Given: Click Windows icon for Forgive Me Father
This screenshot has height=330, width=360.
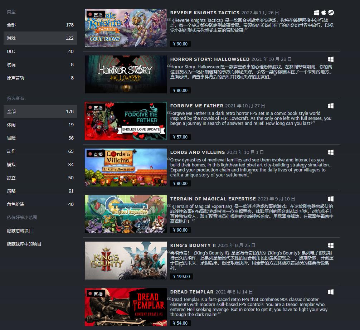Looking at the screenshot, I should click(x=331, y=106).
